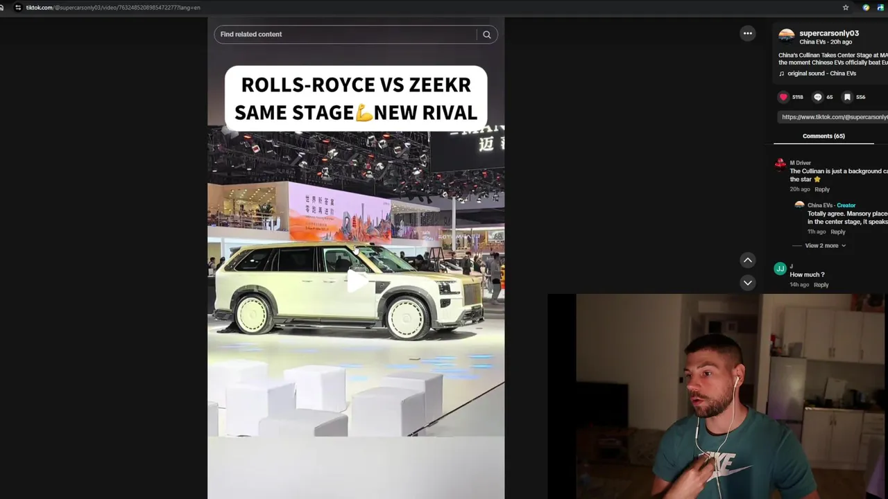Open supercarsonly03 username link
Viewport: 888px width, 499px height.
click(829, 33)
